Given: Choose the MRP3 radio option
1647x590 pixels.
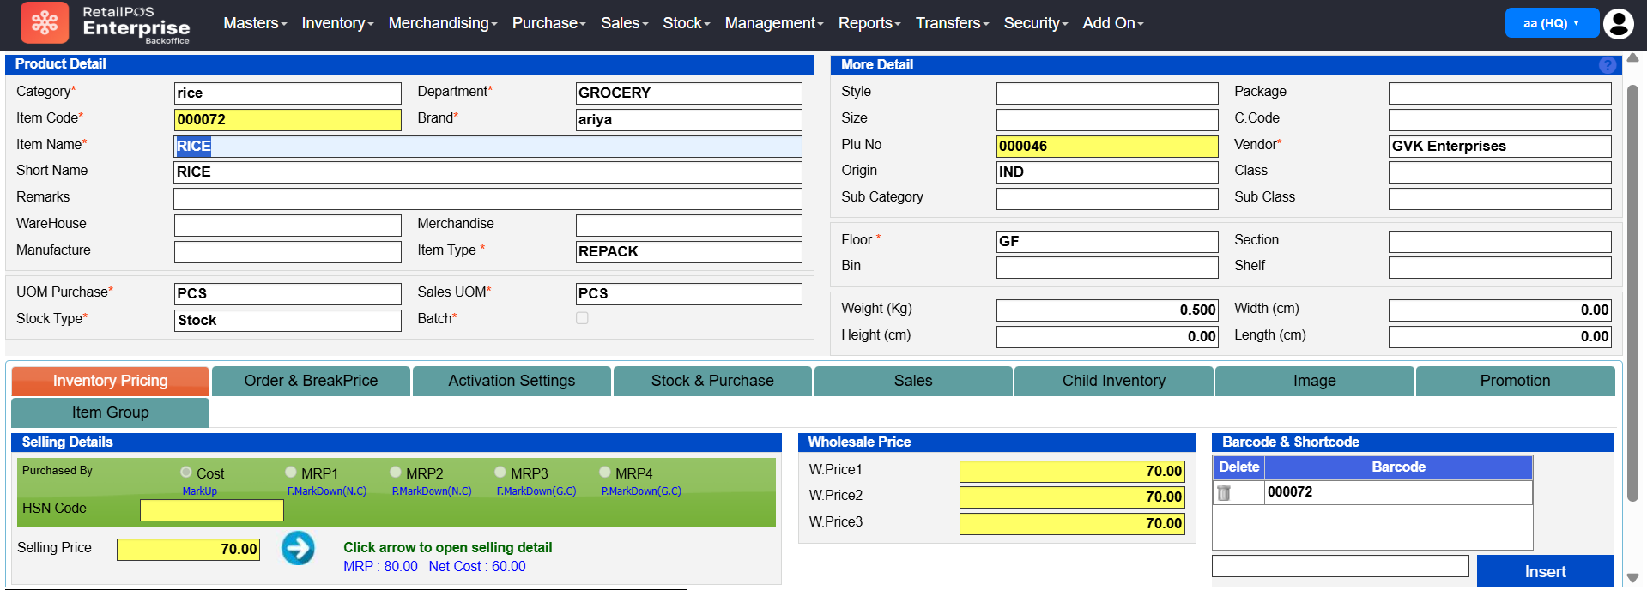Looking at the screenshot, I should point(500,473).
